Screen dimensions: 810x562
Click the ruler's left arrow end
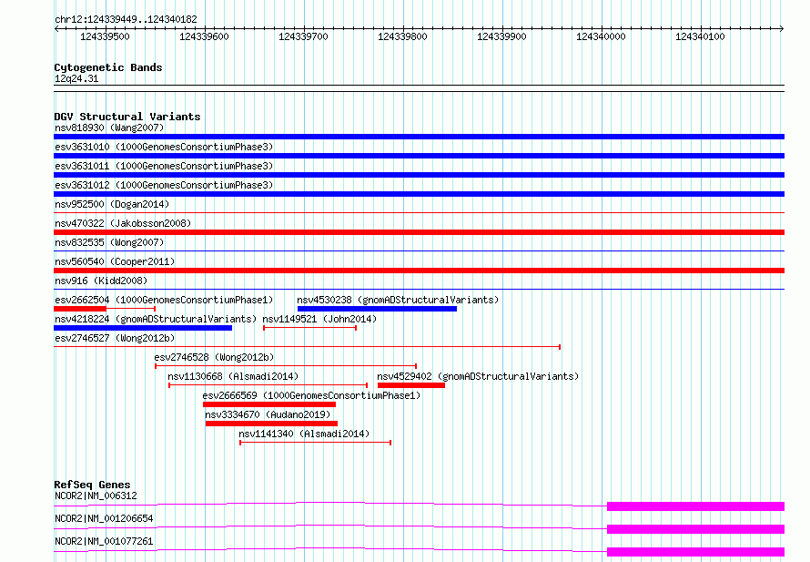coord(56,28)
